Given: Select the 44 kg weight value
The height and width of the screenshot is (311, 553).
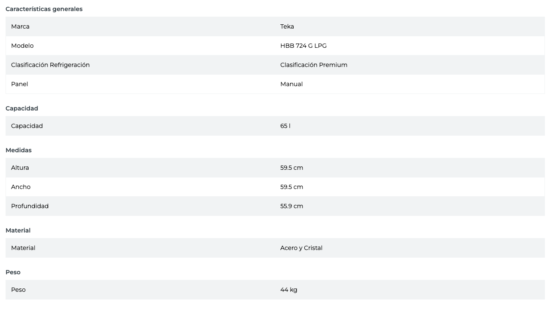Looking at the screenshot, I should [288, 290].
